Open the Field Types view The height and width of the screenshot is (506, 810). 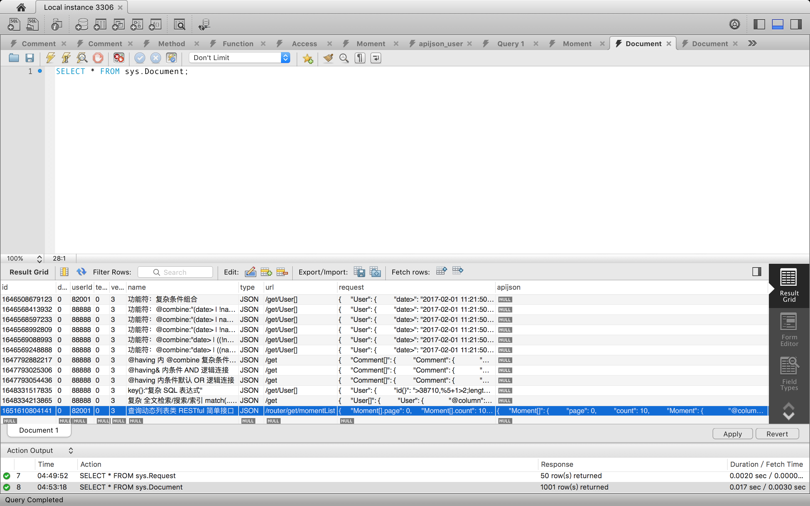(789, 374)
